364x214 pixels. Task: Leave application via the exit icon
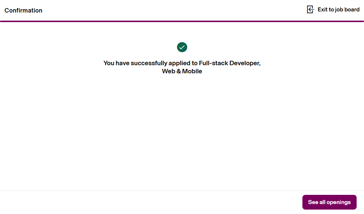pyautogui.click(x=310, y=10)
